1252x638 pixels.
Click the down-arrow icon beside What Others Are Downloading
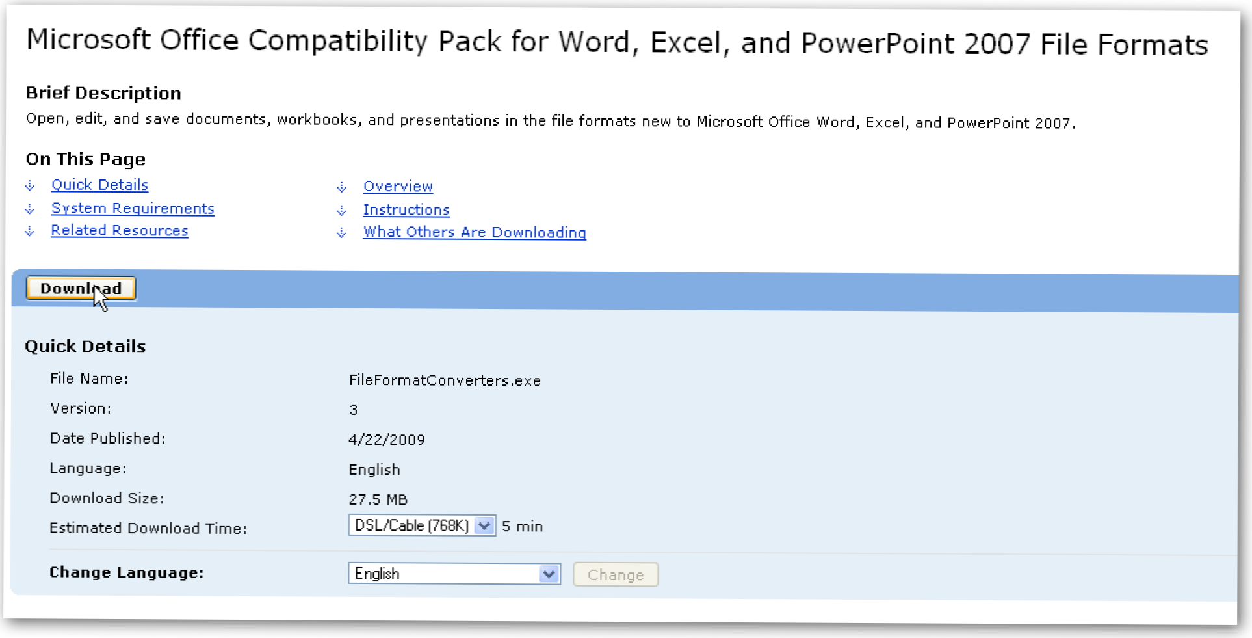click(342, 233)
